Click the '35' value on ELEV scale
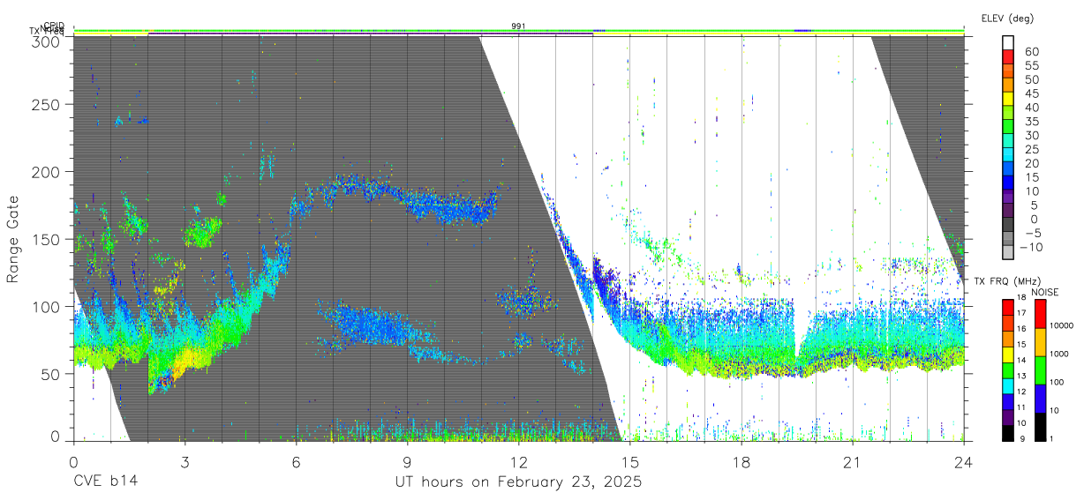Viewport: 1084px width, 500px height. [1032, 121]
